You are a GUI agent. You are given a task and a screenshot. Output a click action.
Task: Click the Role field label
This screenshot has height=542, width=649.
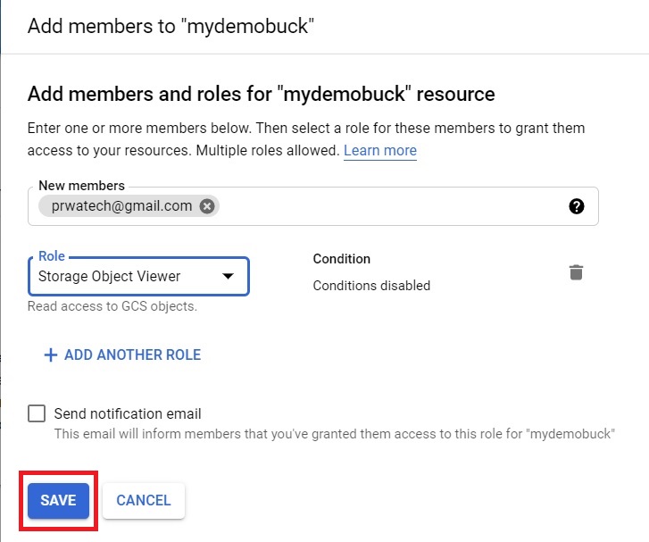pyautogui.click(x=51, y=256)
